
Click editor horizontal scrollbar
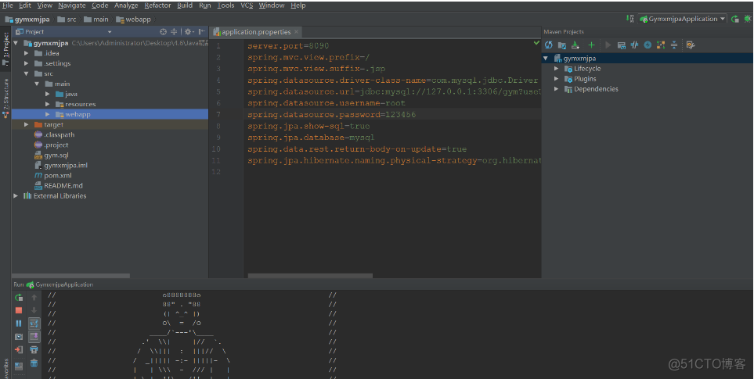click(x=310, y=276)
